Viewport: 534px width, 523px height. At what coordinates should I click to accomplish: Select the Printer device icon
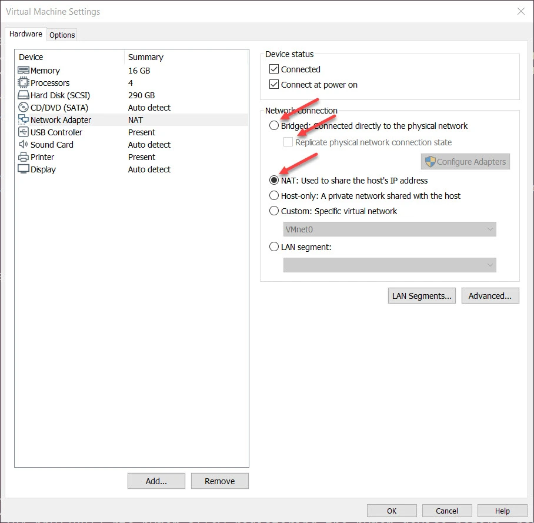(24, 157)
